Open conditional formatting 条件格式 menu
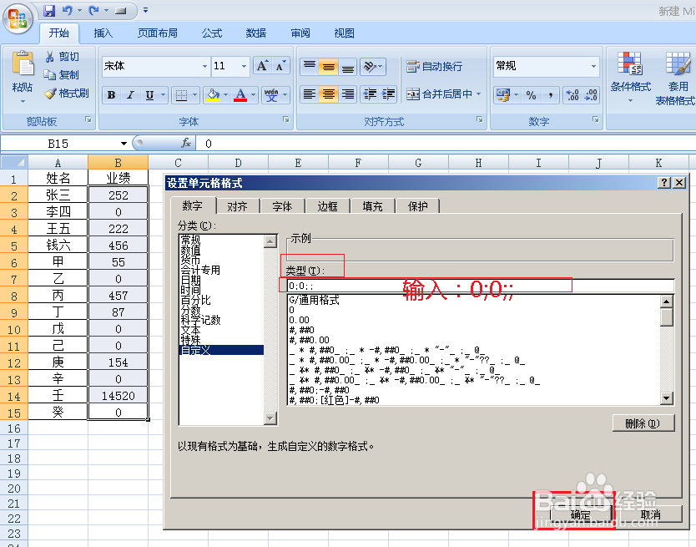Screen dimensions: 696x547 point(630,78)
